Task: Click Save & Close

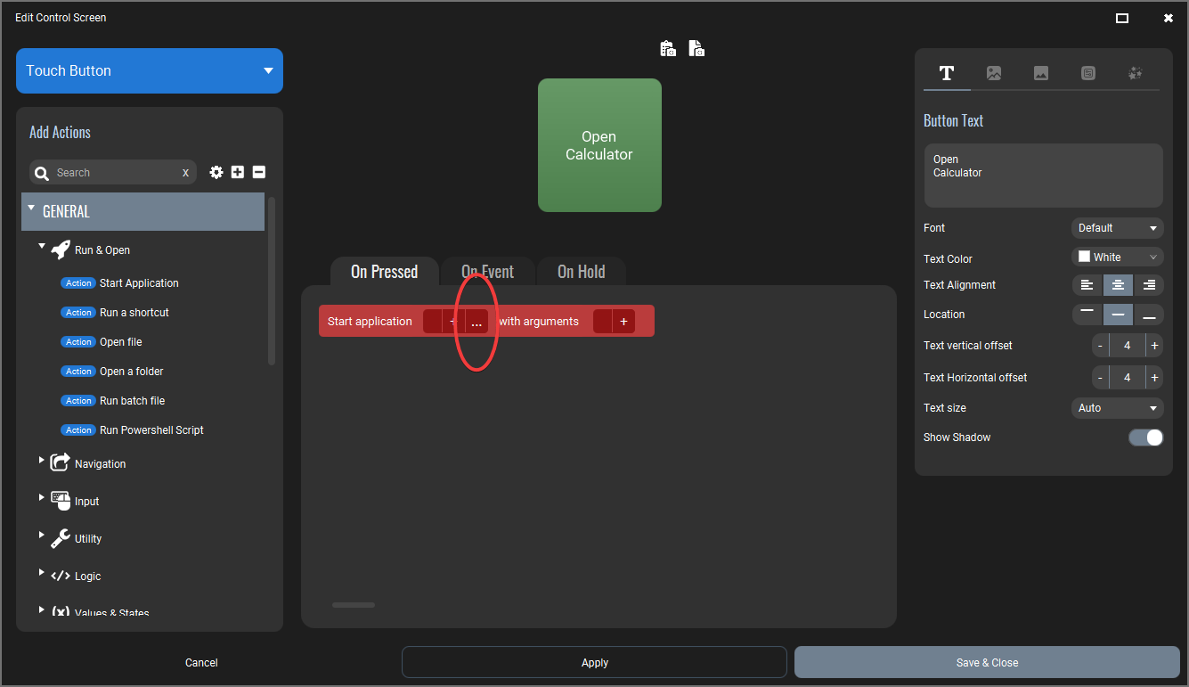Action: pyautogui.click(x=987, y=662)
